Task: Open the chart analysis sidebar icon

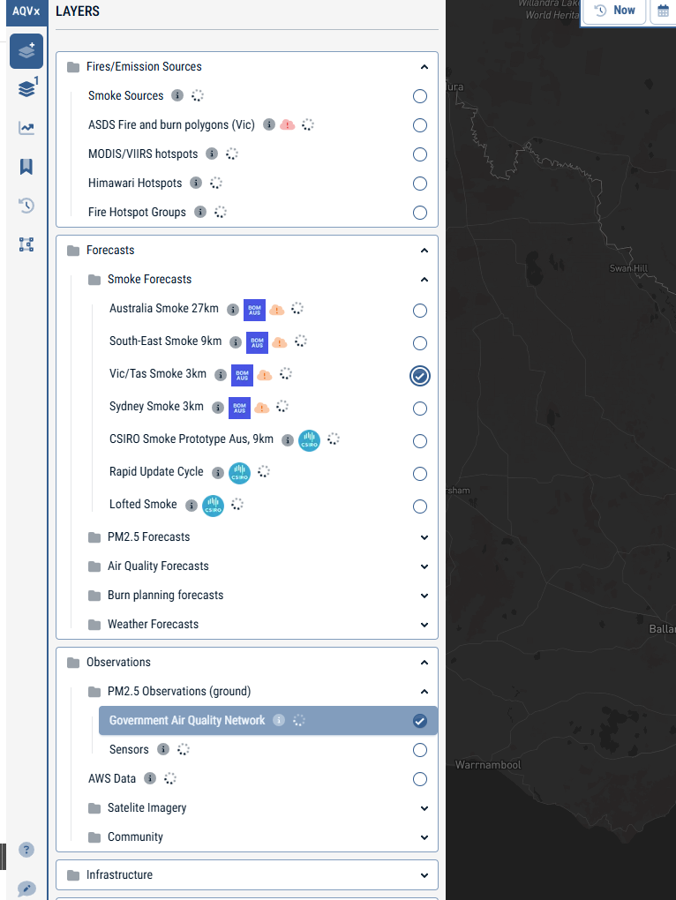Action: [x=26, y=127]
